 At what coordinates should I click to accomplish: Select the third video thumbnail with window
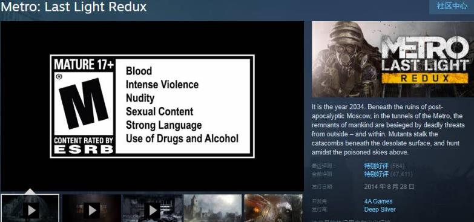pyautogui.click(x=152, y=208)
